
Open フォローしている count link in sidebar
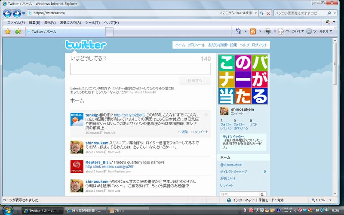pyautogui.click(x=226, y=124)
